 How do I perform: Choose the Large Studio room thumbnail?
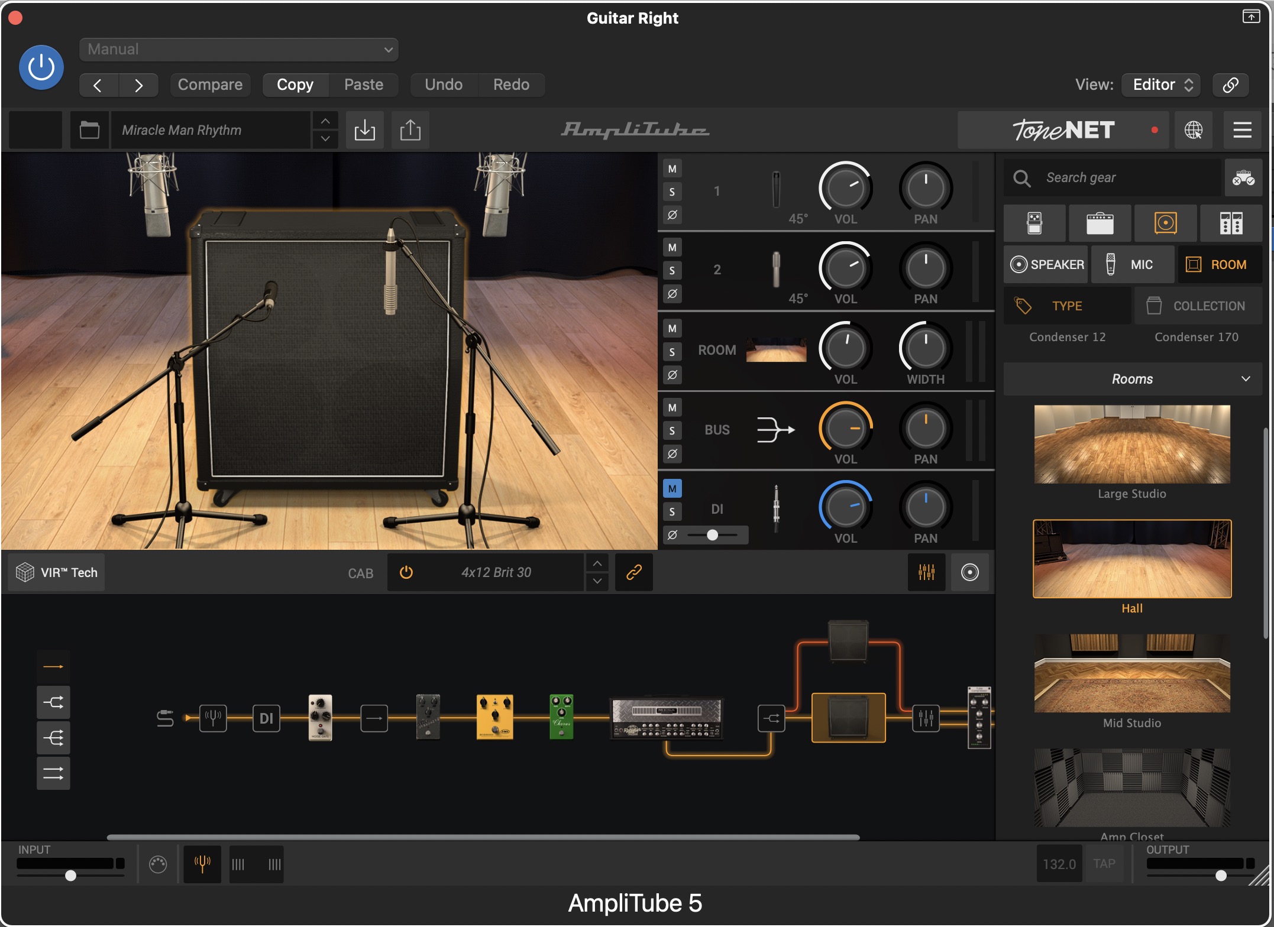[1132, 445]
